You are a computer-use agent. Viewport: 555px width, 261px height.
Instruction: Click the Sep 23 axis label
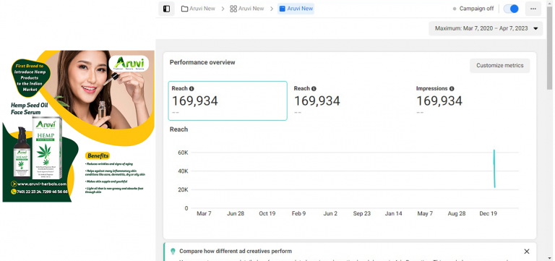[x=362, y=213]
